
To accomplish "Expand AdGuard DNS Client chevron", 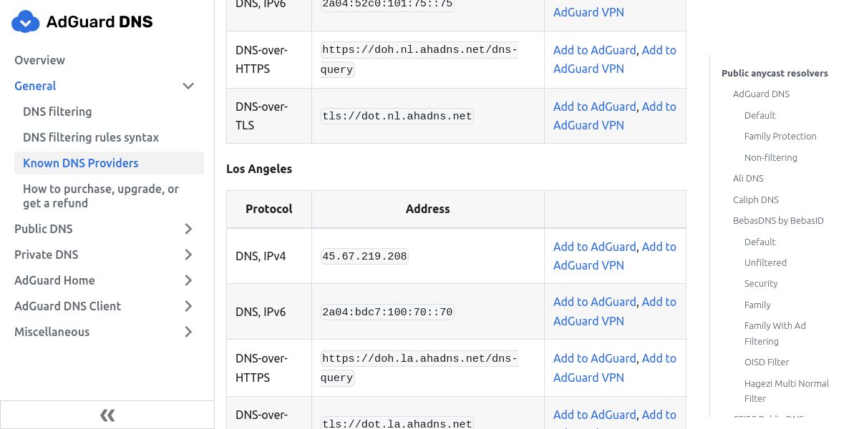I will 188,306.
